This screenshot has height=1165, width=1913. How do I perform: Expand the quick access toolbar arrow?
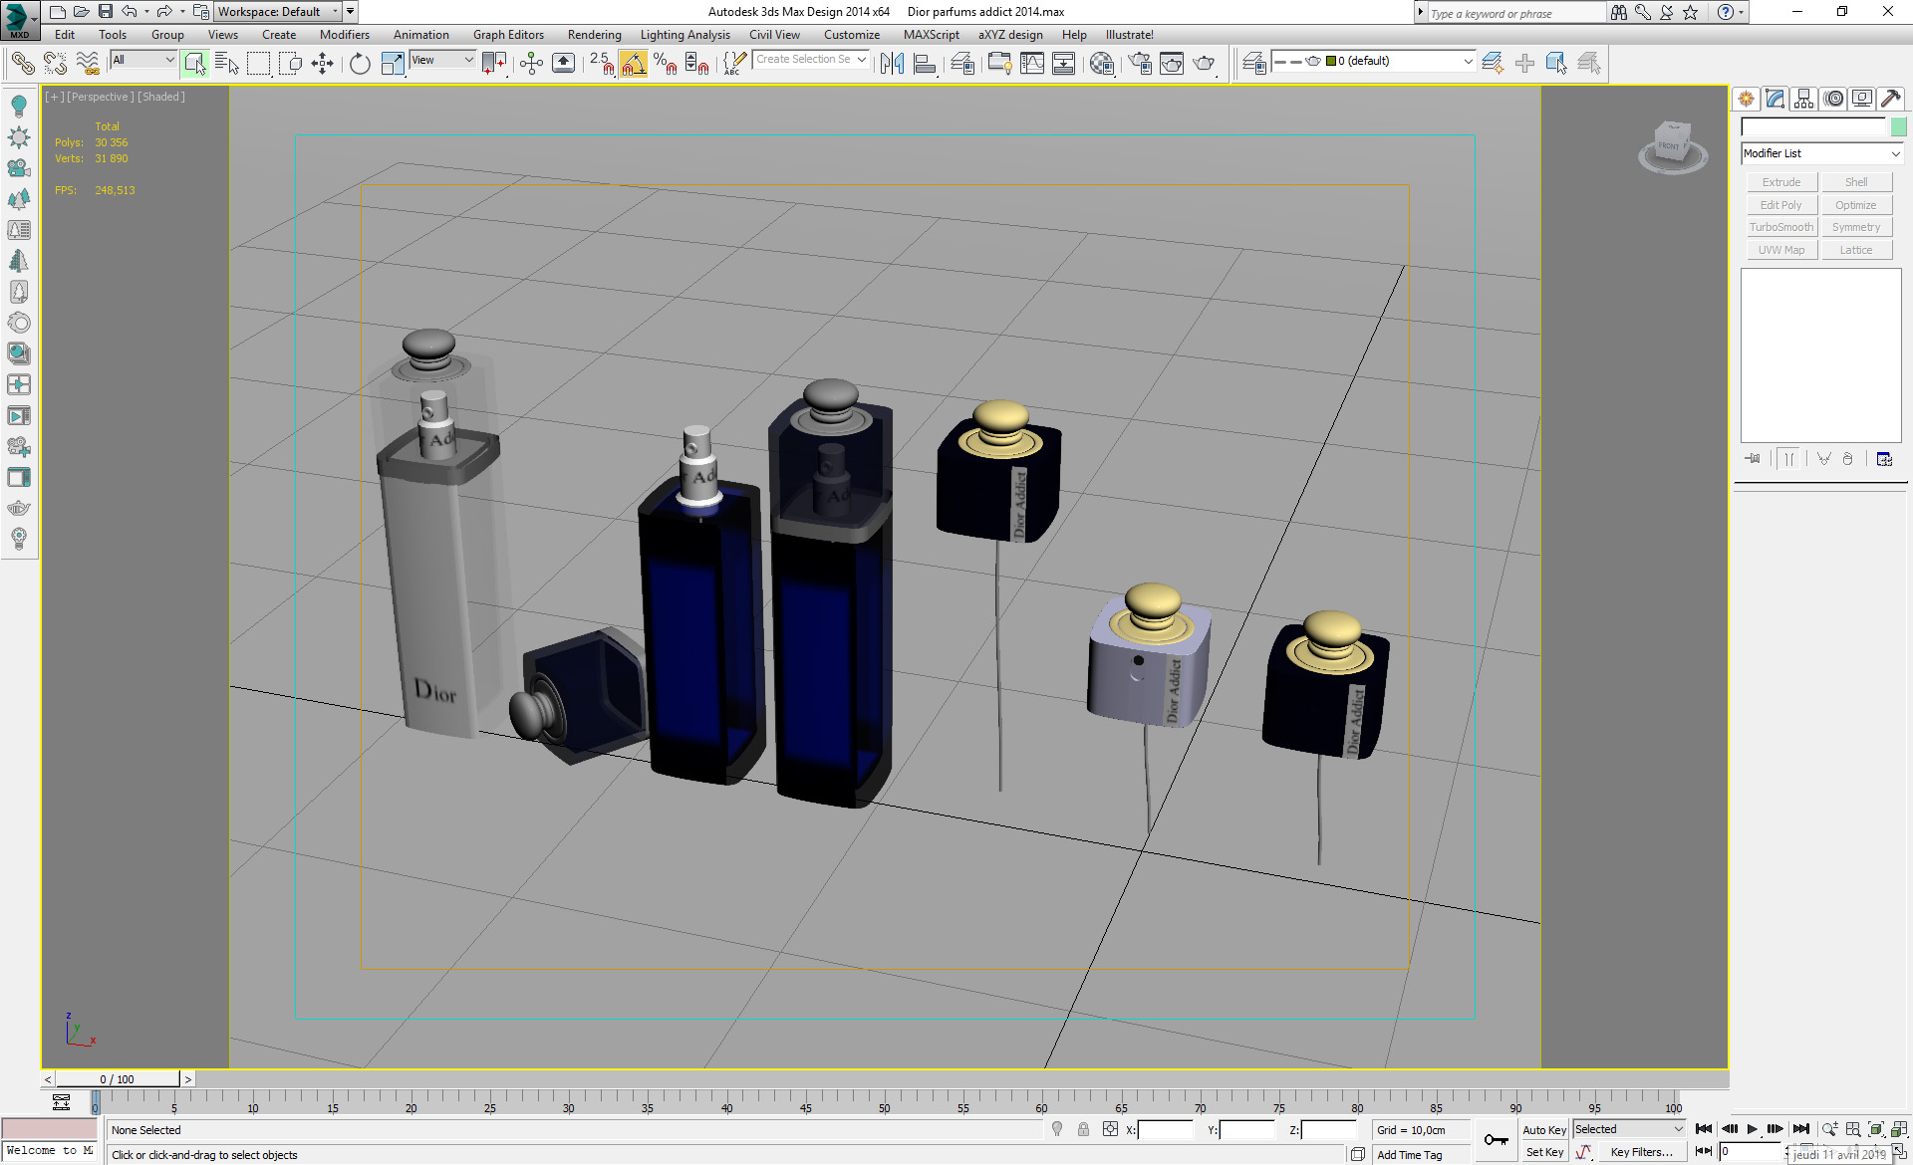(x=351, y=12)
